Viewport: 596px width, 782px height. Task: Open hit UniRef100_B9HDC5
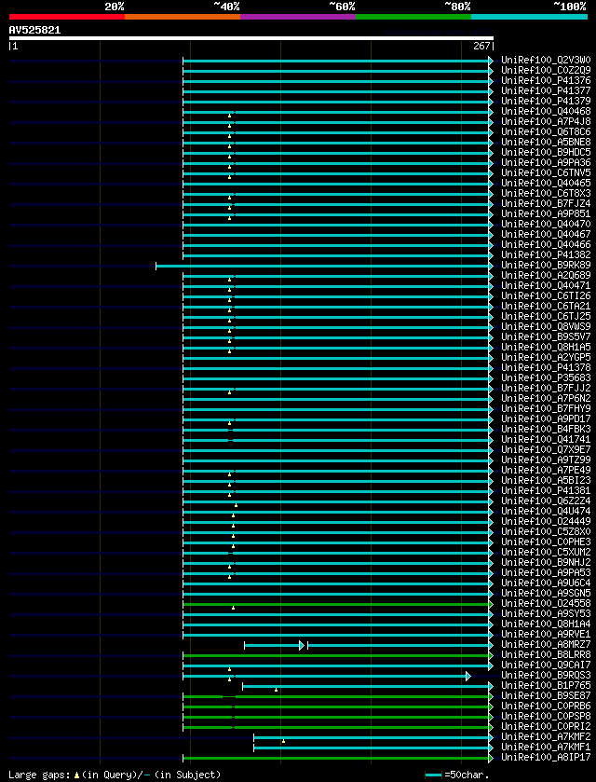[x=546, y=153]
